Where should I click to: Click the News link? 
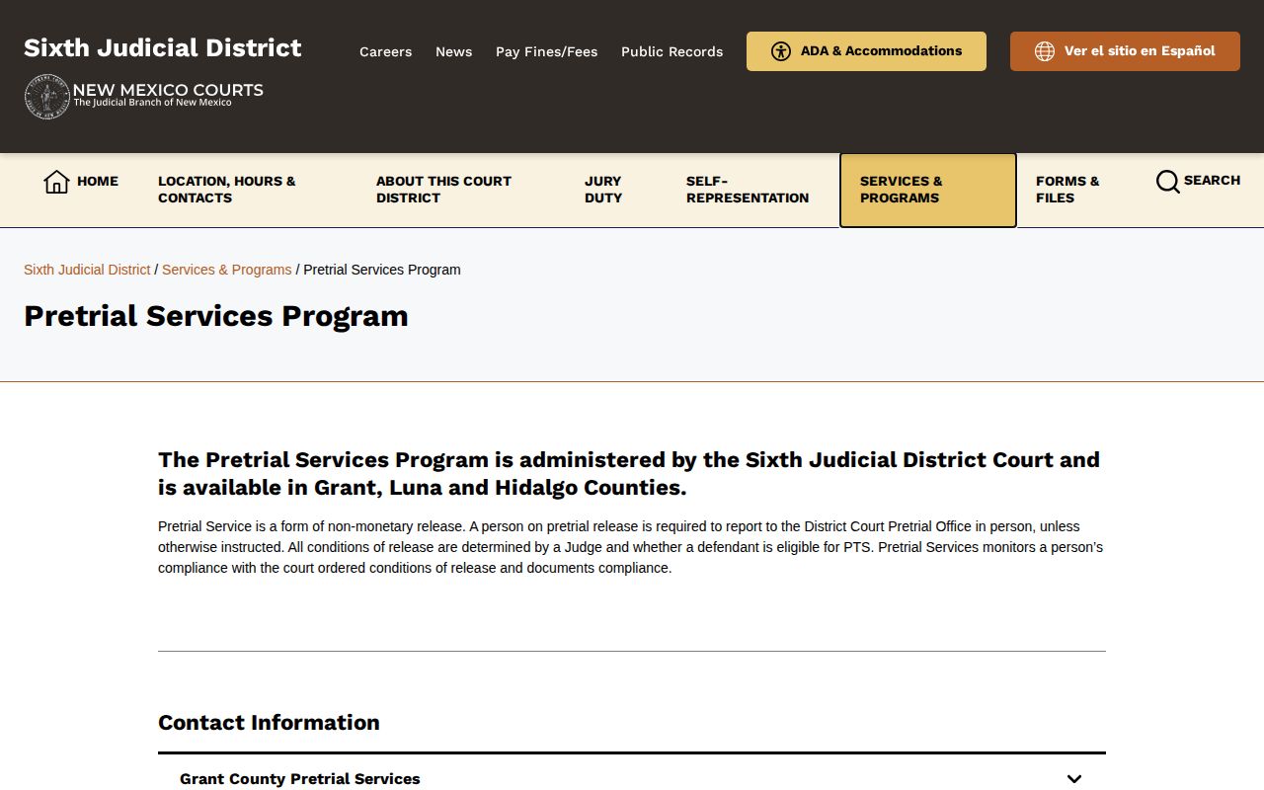tap(453, 51)
